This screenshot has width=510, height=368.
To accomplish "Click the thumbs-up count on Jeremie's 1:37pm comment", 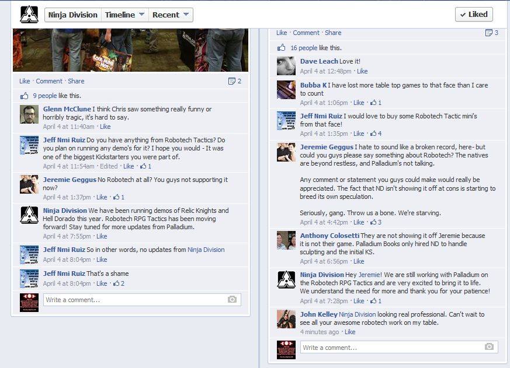I will click(x=119, y=197).
